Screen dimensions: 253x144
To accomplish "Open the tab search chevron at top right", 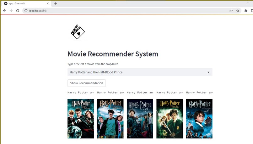I will pos(248,3).
